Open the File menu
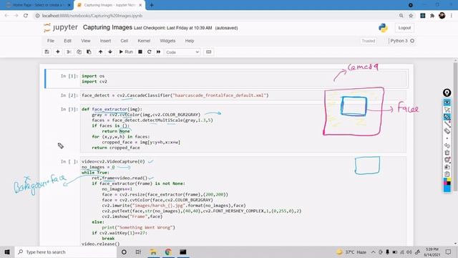This screenshot has width=458, height=258. click(x=51, y=41)
